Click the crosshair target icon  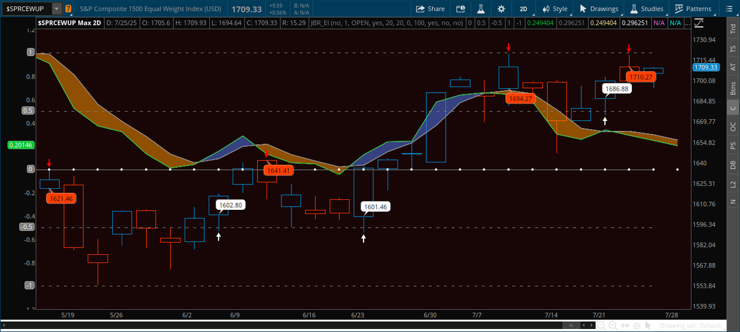tap(636, 325)
